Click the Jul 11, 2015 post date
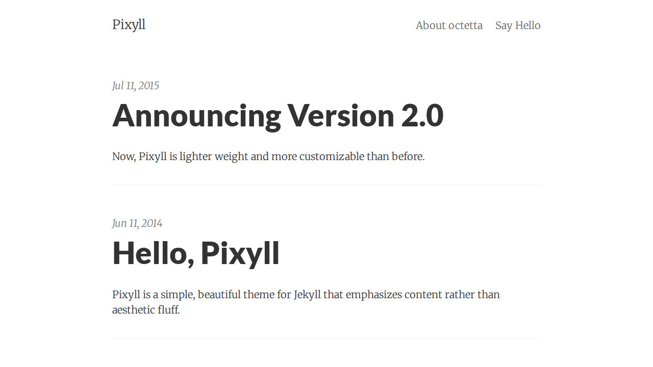Screen dimensions: 653x367 [x=136, y=86]
